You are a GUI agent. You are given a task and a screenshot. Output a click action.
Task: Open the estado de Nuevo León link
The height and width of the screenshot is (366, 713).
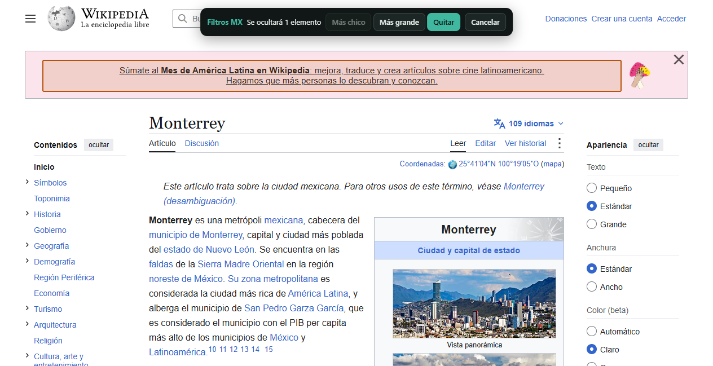click(210, 249)
